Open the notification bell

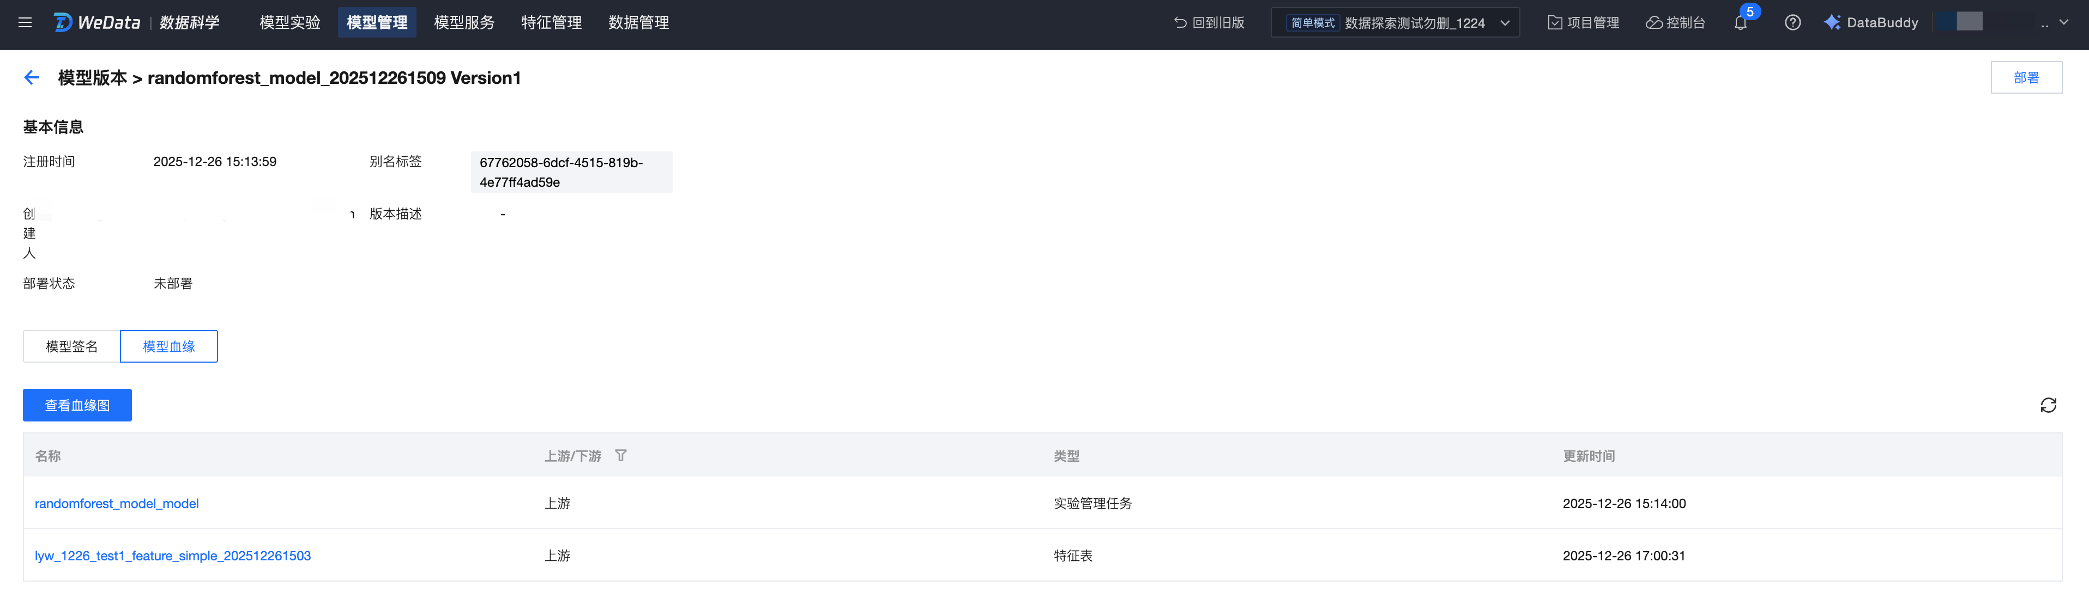[1740, 23]
